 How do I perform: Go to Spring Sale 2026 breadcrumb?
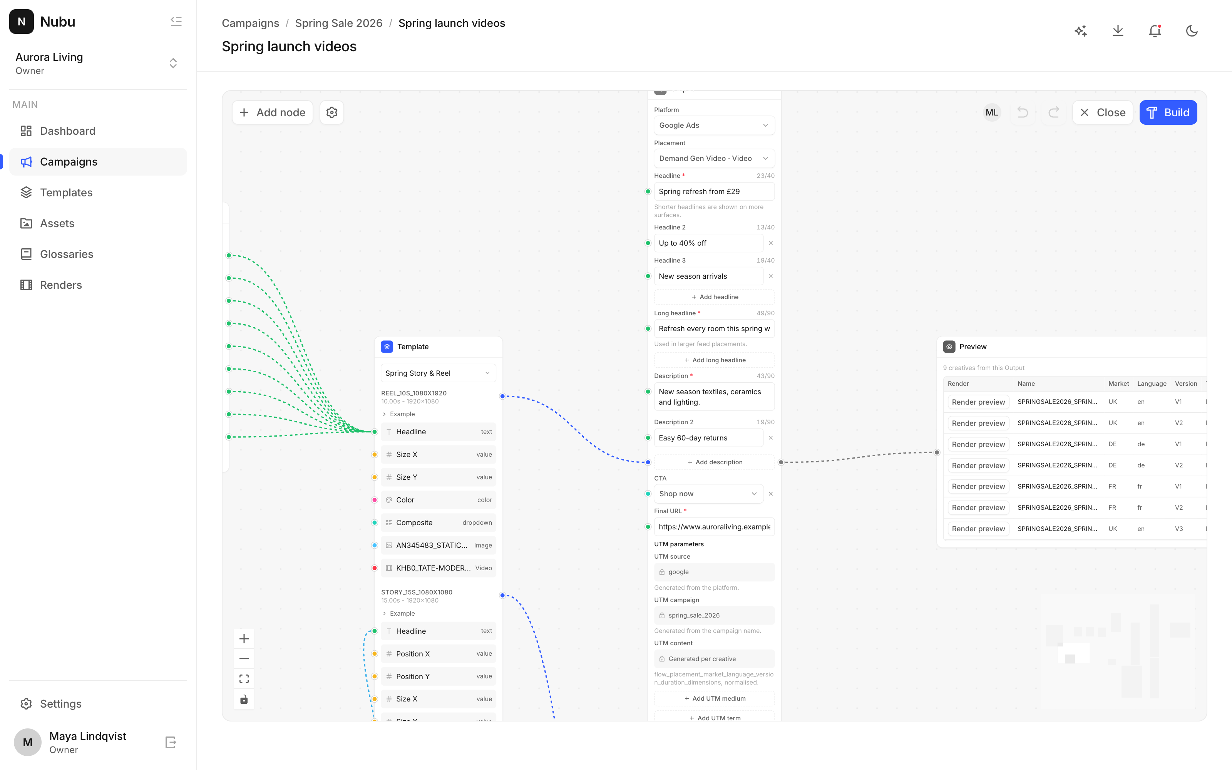coord(339,23)
